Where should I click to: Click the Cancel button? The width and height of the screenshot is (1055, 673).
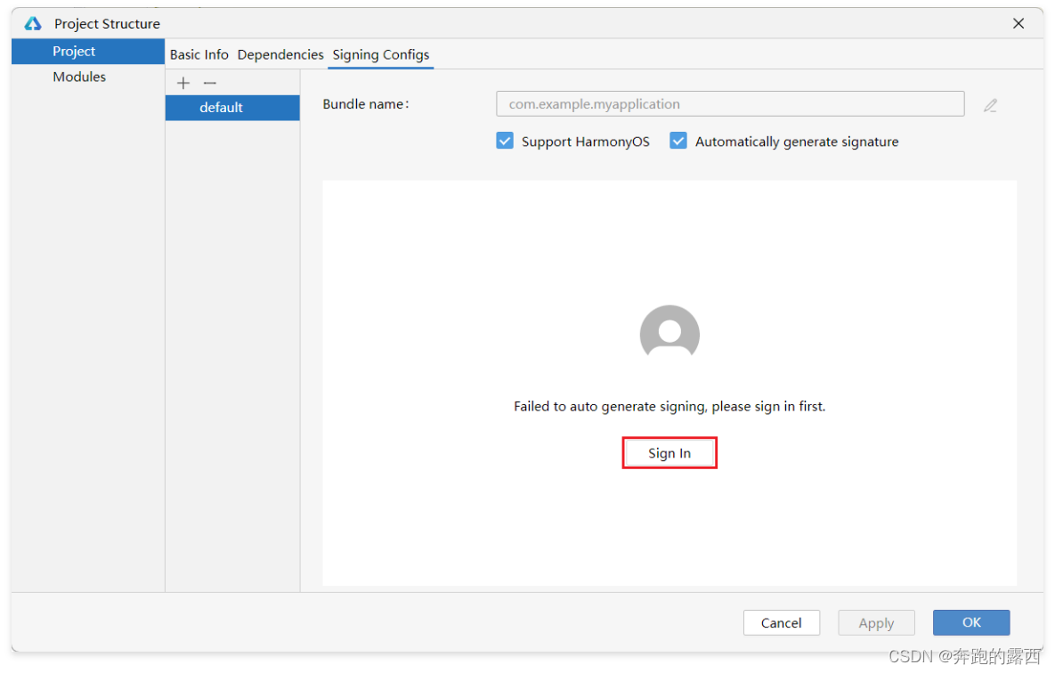coord(781,622)
